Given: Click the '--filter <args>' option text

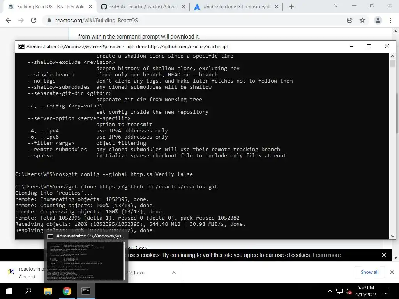Looking at the screenshot, I should pyautogui.click(x=51, y=143).
